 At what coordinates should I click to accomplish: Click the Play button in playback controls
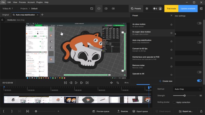pos(76,83)
